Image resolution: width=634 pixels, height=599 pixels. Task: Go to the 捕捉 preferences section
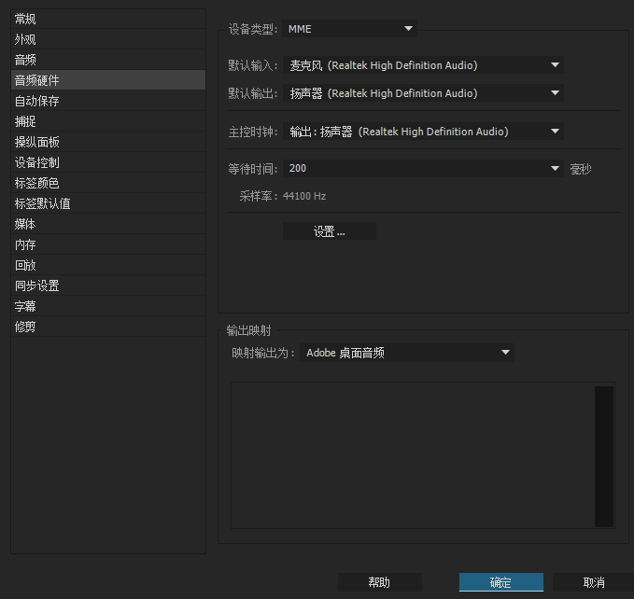[x=26, y=121]
